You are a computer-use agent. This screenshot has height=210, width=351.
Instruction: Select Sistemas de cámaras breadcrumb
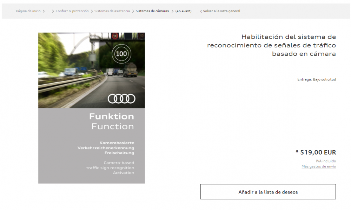(x=152, y=11)
